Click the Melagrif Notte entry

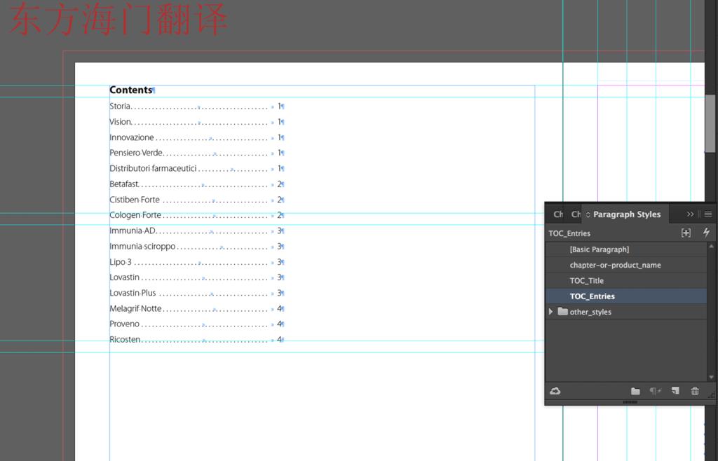coord(135,308)
